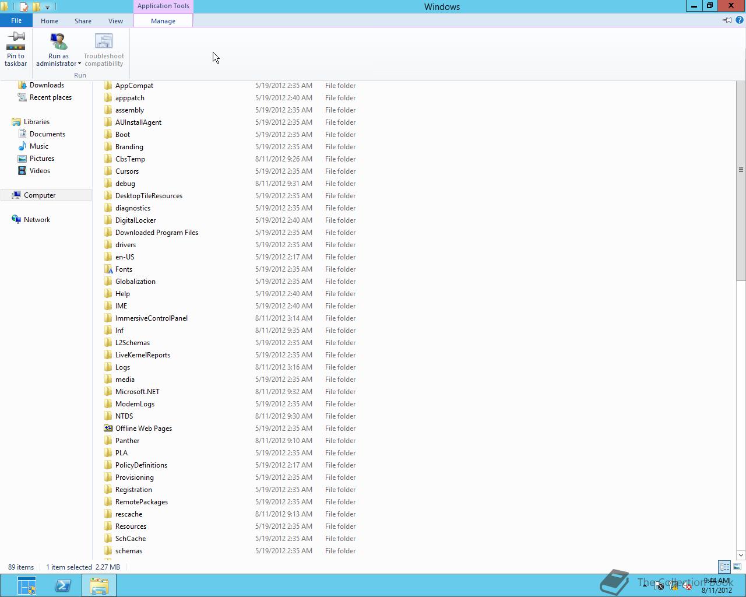This screenshot has height=597, width=746.
Task: Select the LiveKernelReports folder name
Action: click(x=143, y=355)
